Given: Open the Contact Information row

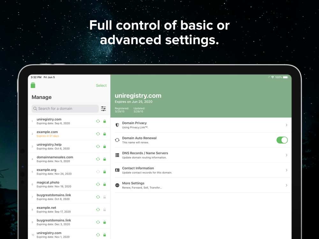Looking at the screenshot, I should pyautogui.click(x=201, y=170).
